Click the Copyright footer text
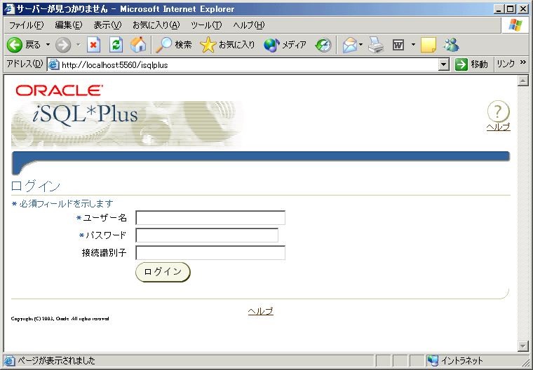Viewport: 533px width, 370px height. [x=60, y=319]
